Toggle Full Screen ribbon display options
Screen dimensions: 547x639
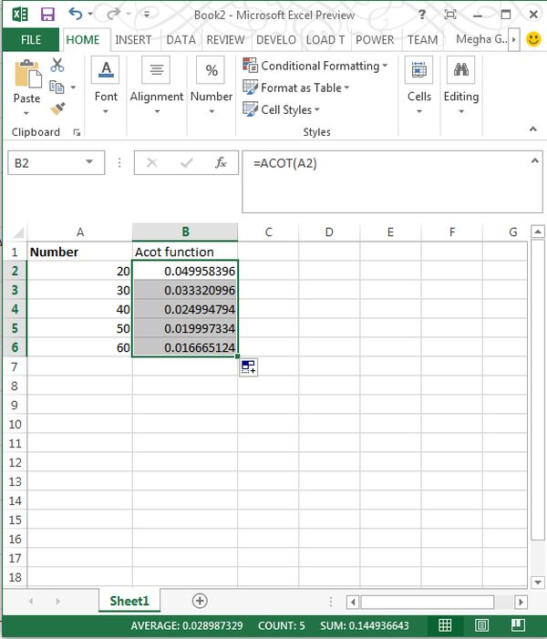pos(450,15)
